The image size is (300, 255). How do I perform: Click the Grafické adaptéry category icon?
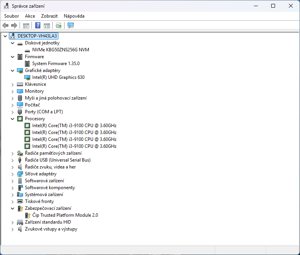point(20,70)
